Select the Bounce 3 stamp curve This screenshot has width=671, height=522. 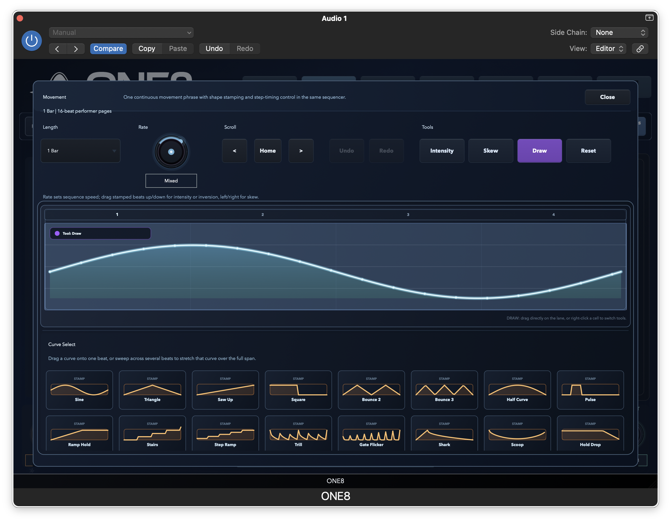coord(444,390)
